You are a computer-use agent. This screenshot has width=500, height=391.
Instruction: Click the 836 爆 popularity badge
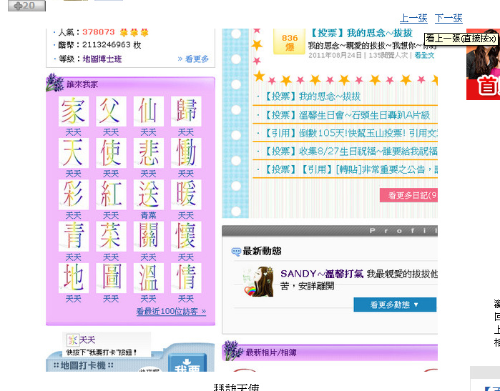click(290, 42)
